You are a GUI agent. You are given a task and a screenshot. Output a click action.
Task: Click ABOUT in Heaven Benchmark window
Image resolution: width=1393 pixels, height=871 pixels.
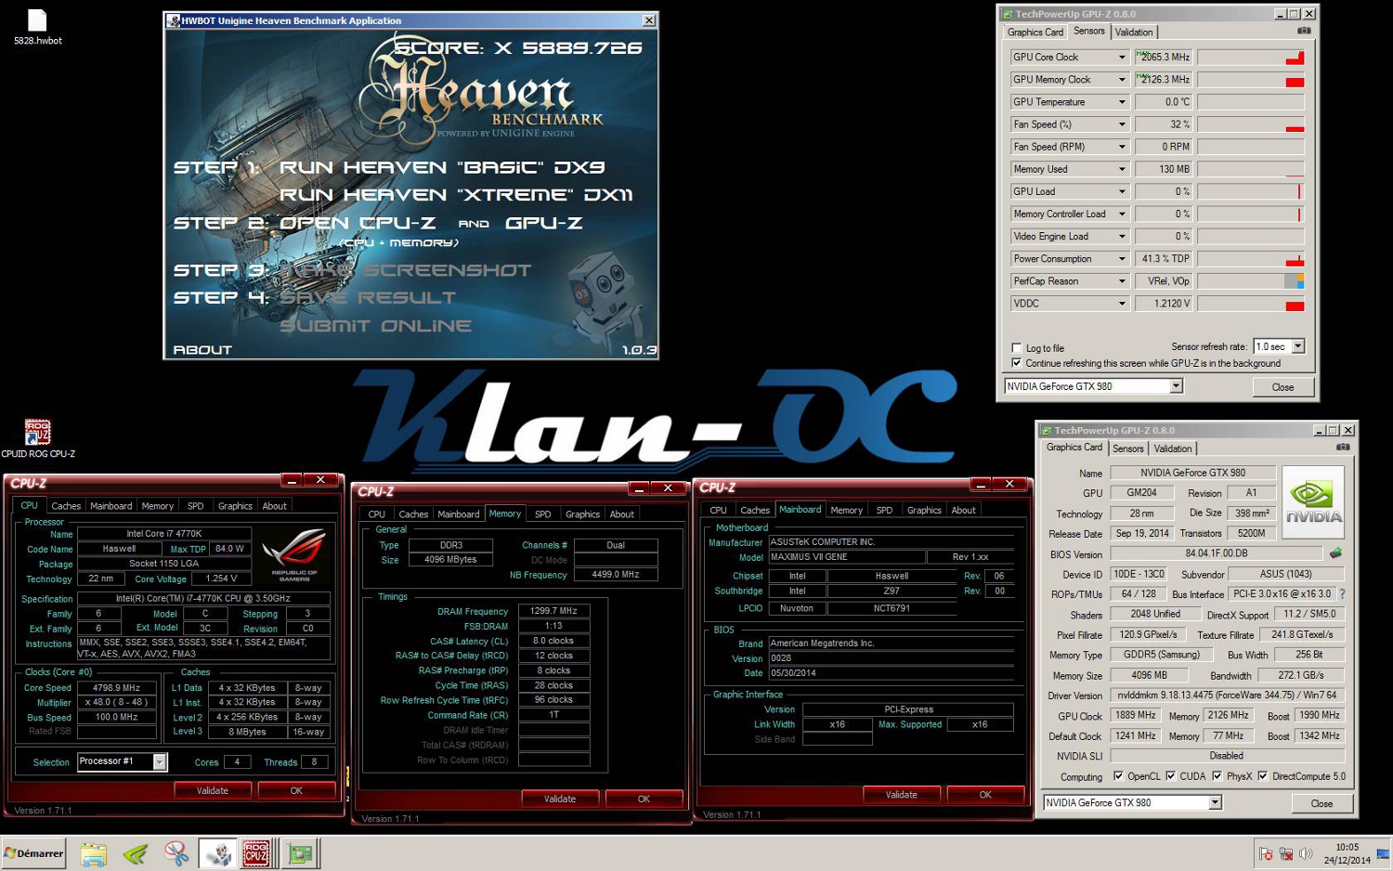pos(202,350)
